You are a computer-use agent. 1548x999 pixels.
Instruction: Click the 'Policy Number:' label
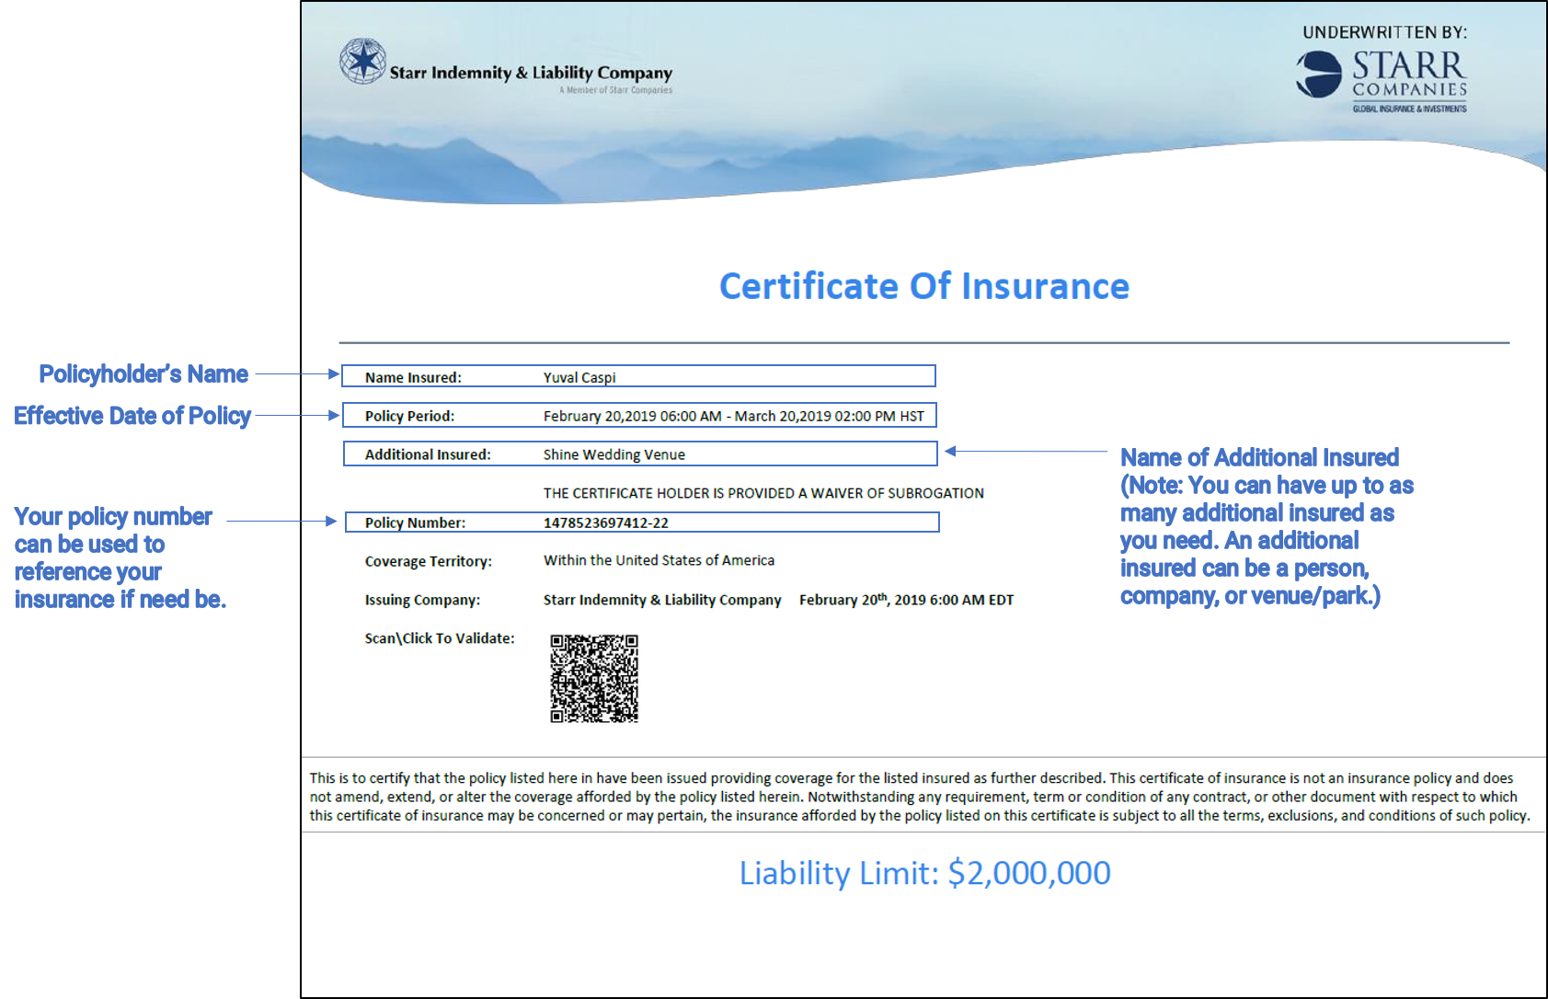tap(415, 522)
